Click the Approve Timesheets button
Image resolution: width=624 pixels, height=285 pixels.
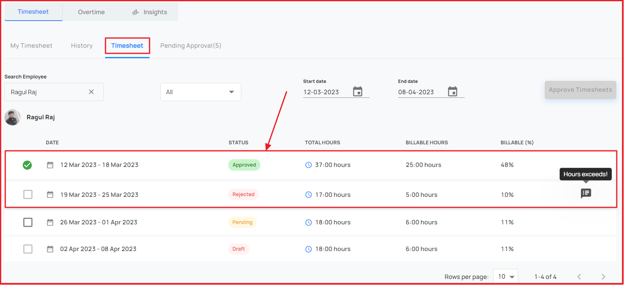(580, 90)
